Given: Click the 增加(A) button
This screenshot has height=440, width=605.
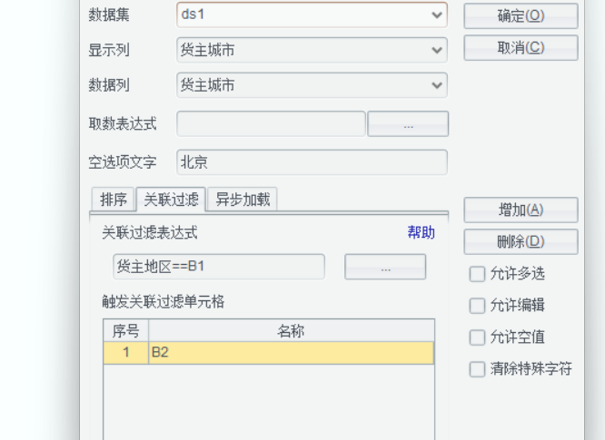Looking at the screenshot, I should pyautogui.click(x=521, y=210).
